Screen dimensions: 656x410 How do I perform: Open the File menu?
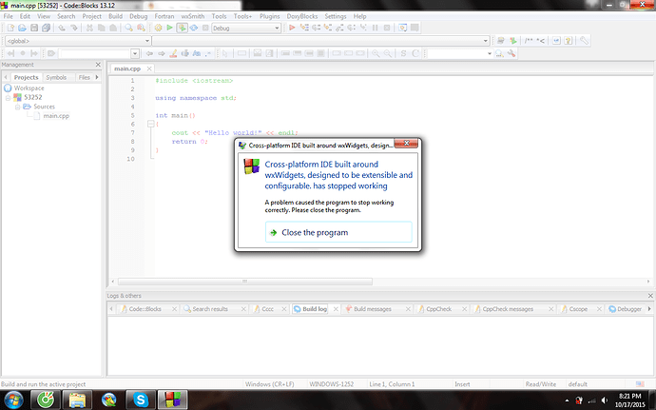(x=9, y=16)
